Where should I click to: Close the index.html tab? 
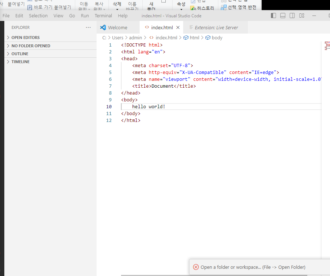(178, 27)
